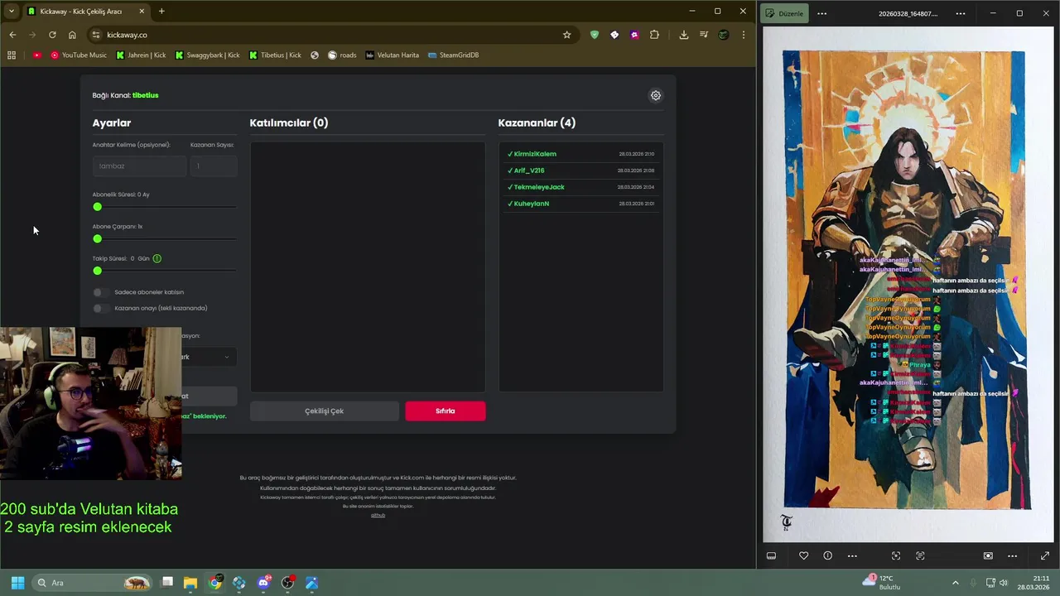Show photo info in the viewer
This screenshot has width=1060, height=596.
827,555
